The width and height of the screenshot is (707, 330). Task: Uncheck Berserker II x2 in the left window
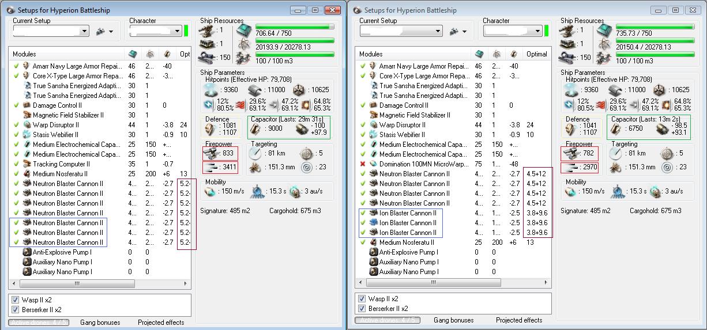(x=16, y=309)
